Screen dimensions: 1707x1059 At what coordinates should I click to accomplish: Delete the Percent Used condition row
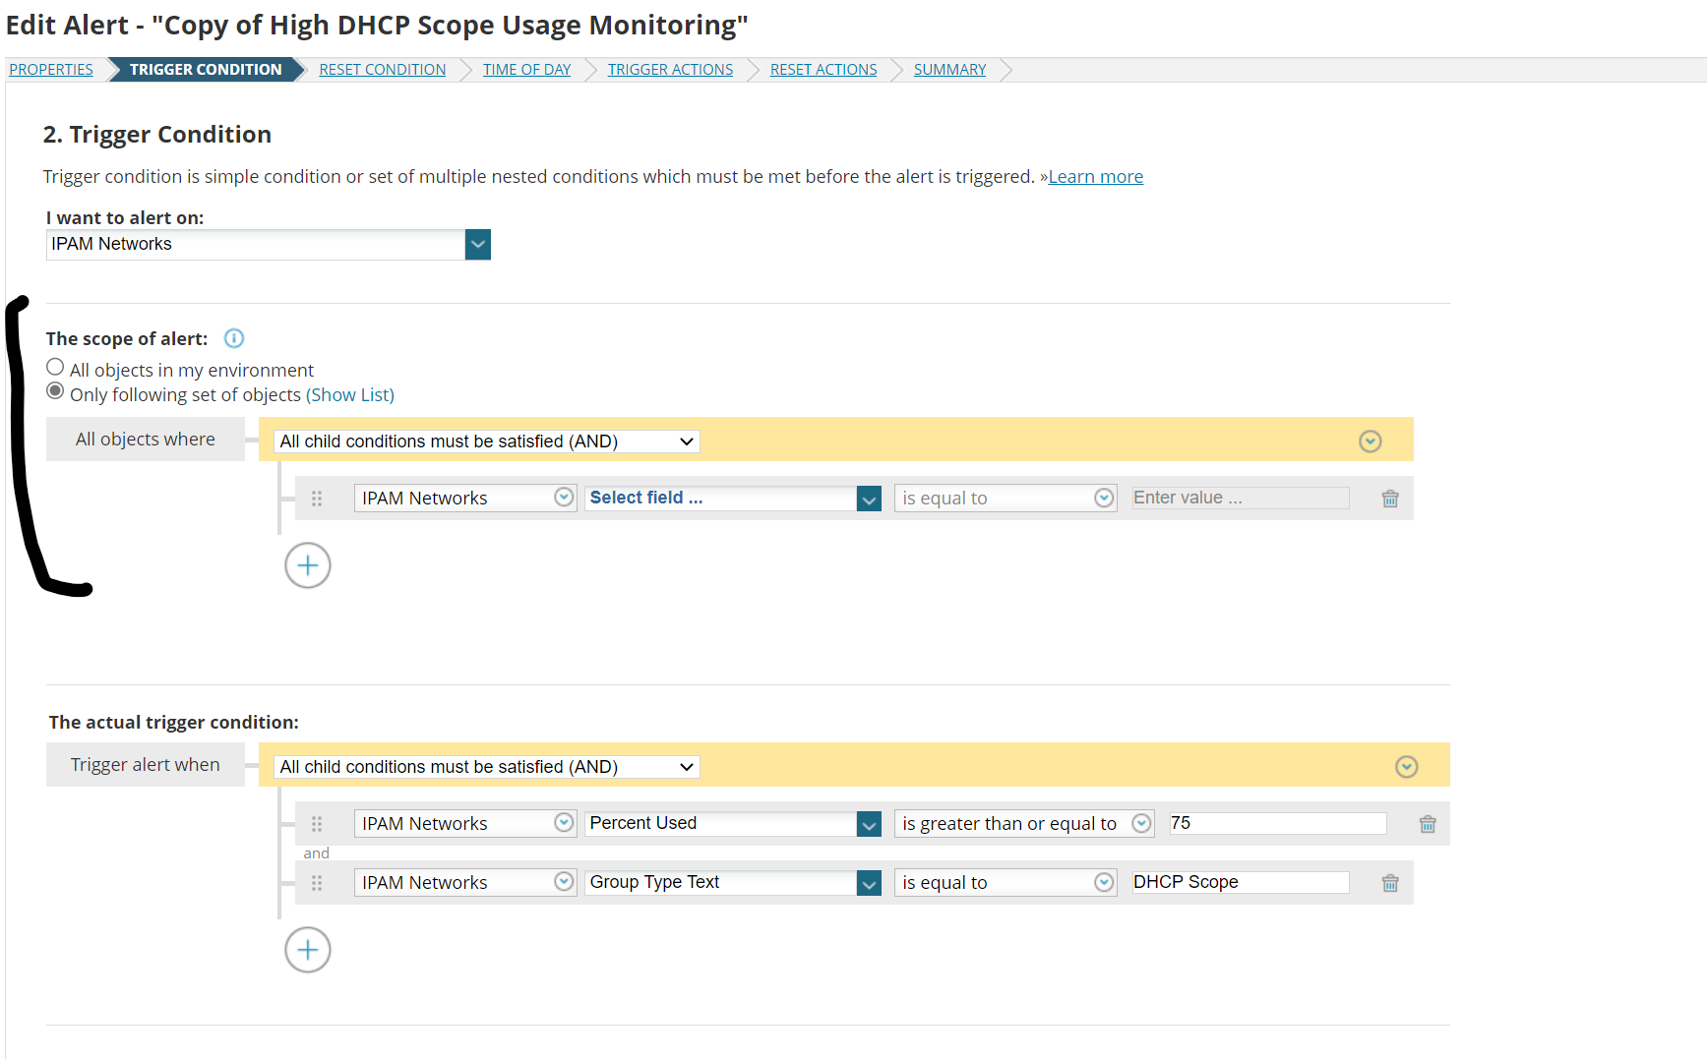1428,824
